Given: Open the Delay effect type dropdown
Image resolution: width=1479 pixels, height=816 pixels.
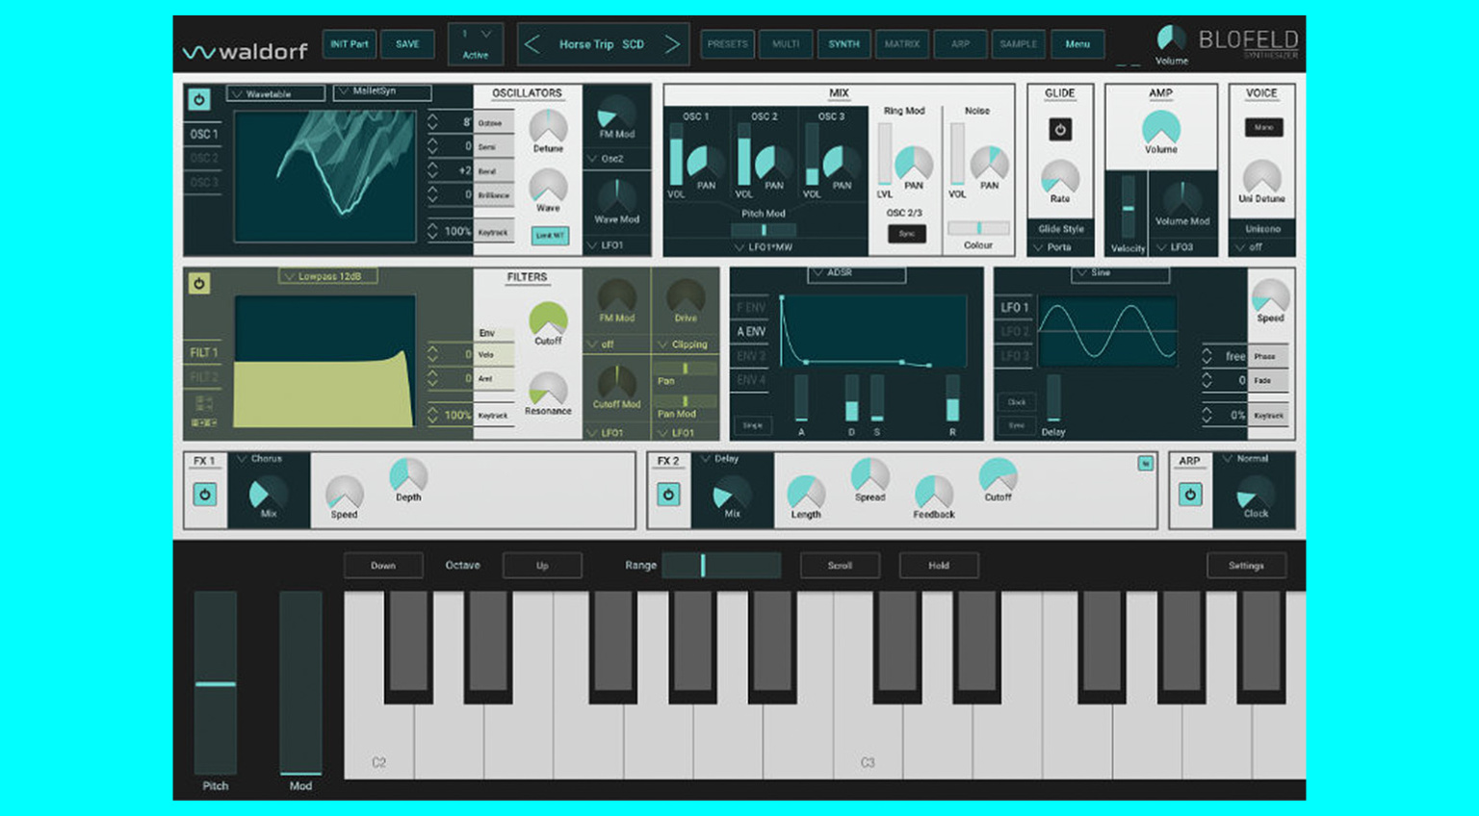Looking at the screenshot, I should [732, 459].
